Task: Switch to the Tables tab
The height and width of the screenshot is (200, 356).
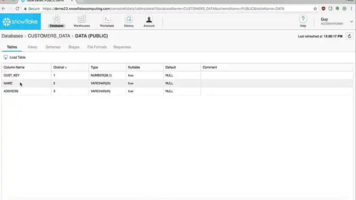Action: (12, 47)
